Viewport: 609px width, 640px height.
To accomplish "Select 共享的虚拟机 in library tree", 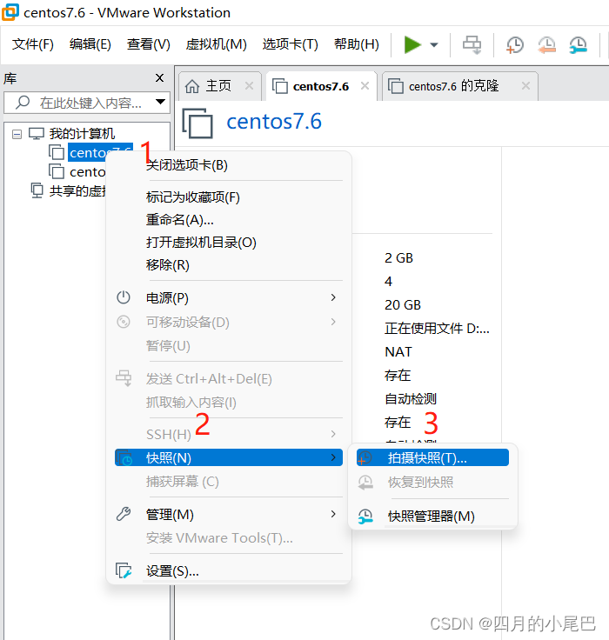I will [x=77, y=190].
